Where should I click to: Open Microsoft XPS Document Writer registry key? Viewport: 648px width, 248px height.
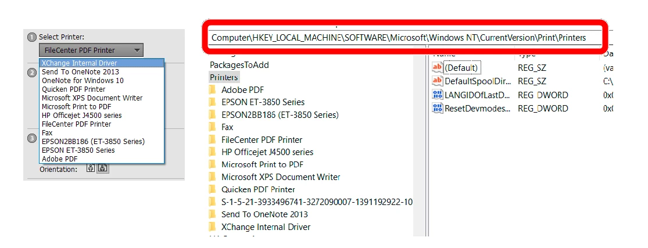(281, 177)
